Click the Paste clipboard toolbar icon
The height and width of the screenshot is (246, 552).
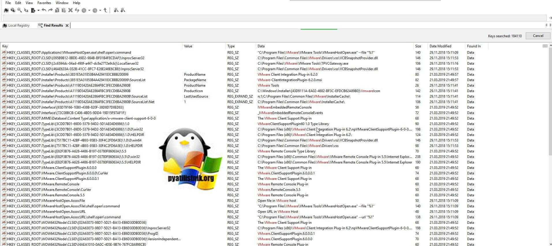(x=63, y=10)
